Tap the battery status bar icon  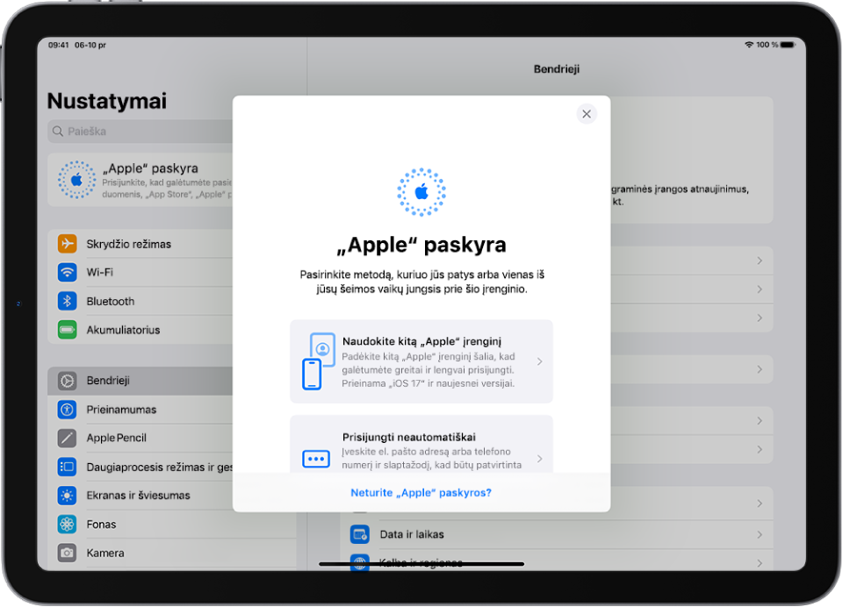[788, 45]
